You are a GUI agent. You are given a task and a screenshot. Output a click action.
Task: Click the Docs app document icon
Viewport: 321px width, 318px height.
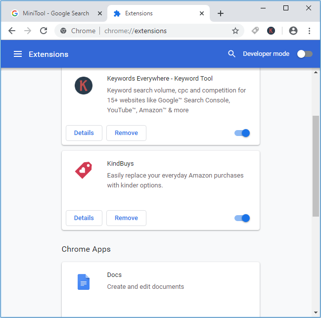84,282
